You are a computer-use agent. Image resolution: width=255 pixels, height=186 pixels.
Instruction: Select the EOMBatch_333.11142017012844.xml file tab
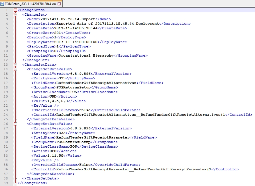pos(31,4)
